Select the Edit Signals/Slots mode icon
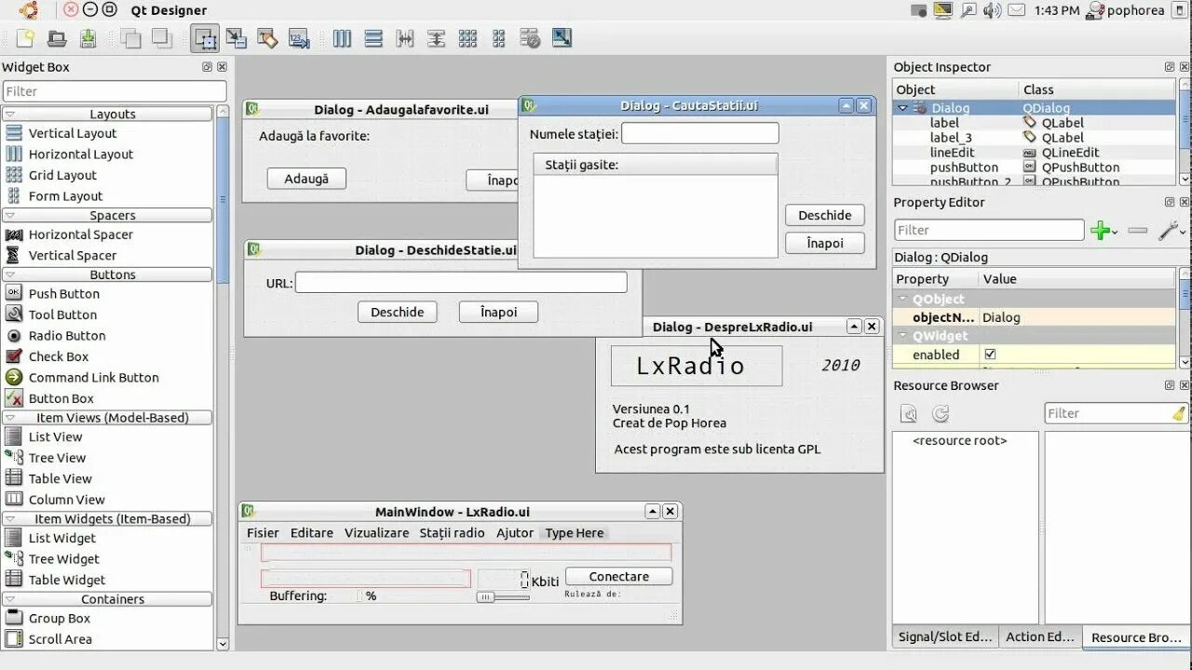Image resolution: width=1192 pixels, height=670 pixels. (x=237, y=38)
